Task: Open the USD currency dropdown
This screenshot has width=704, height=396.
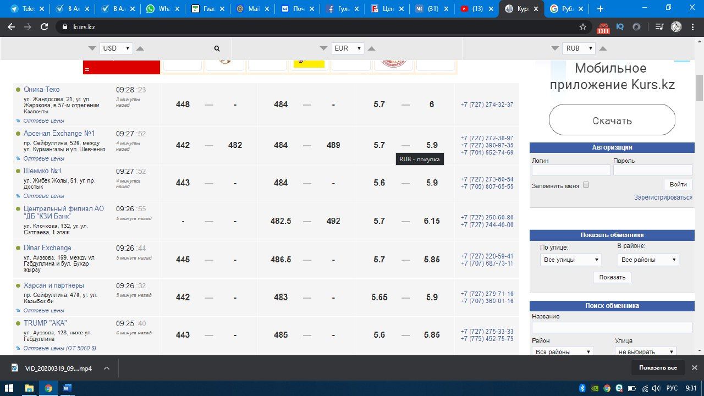Action: point(116,48)
